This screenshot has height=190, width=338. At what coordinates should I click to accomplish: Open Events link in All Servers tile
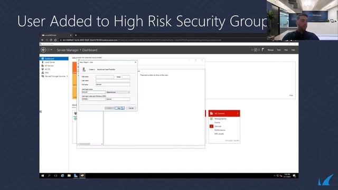tap(217, 122)
